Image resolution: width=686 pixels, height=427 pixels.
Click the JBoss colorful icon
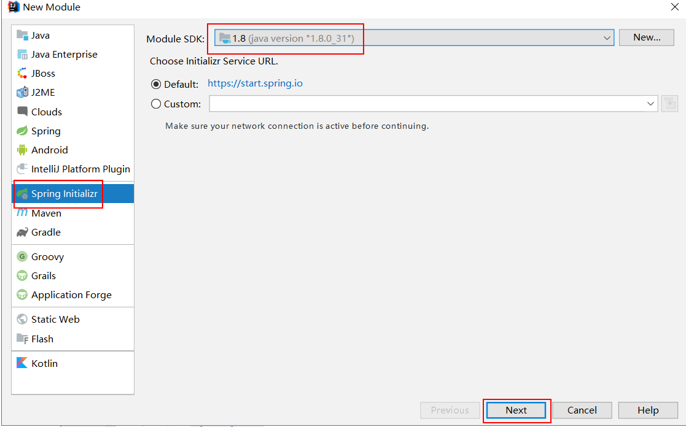tap(22, 73)
